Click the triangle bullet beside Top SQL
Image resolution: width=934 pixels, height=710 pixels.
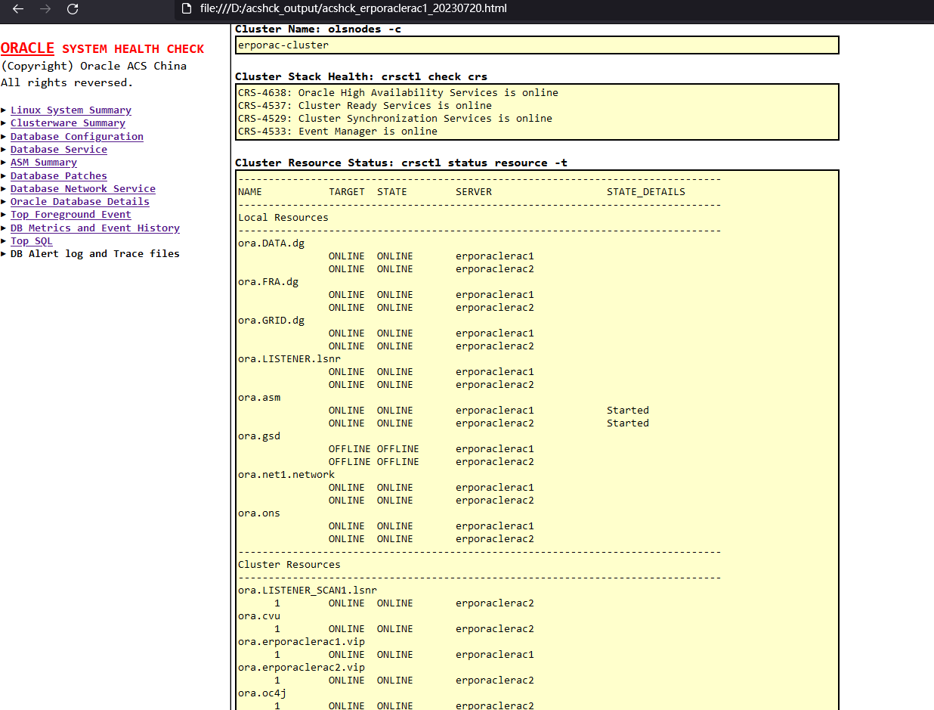(x=4, y=241)
